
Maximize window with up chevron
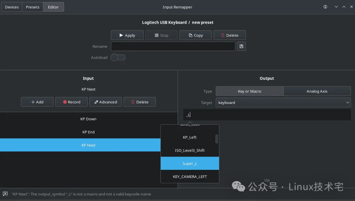[344, 7]
